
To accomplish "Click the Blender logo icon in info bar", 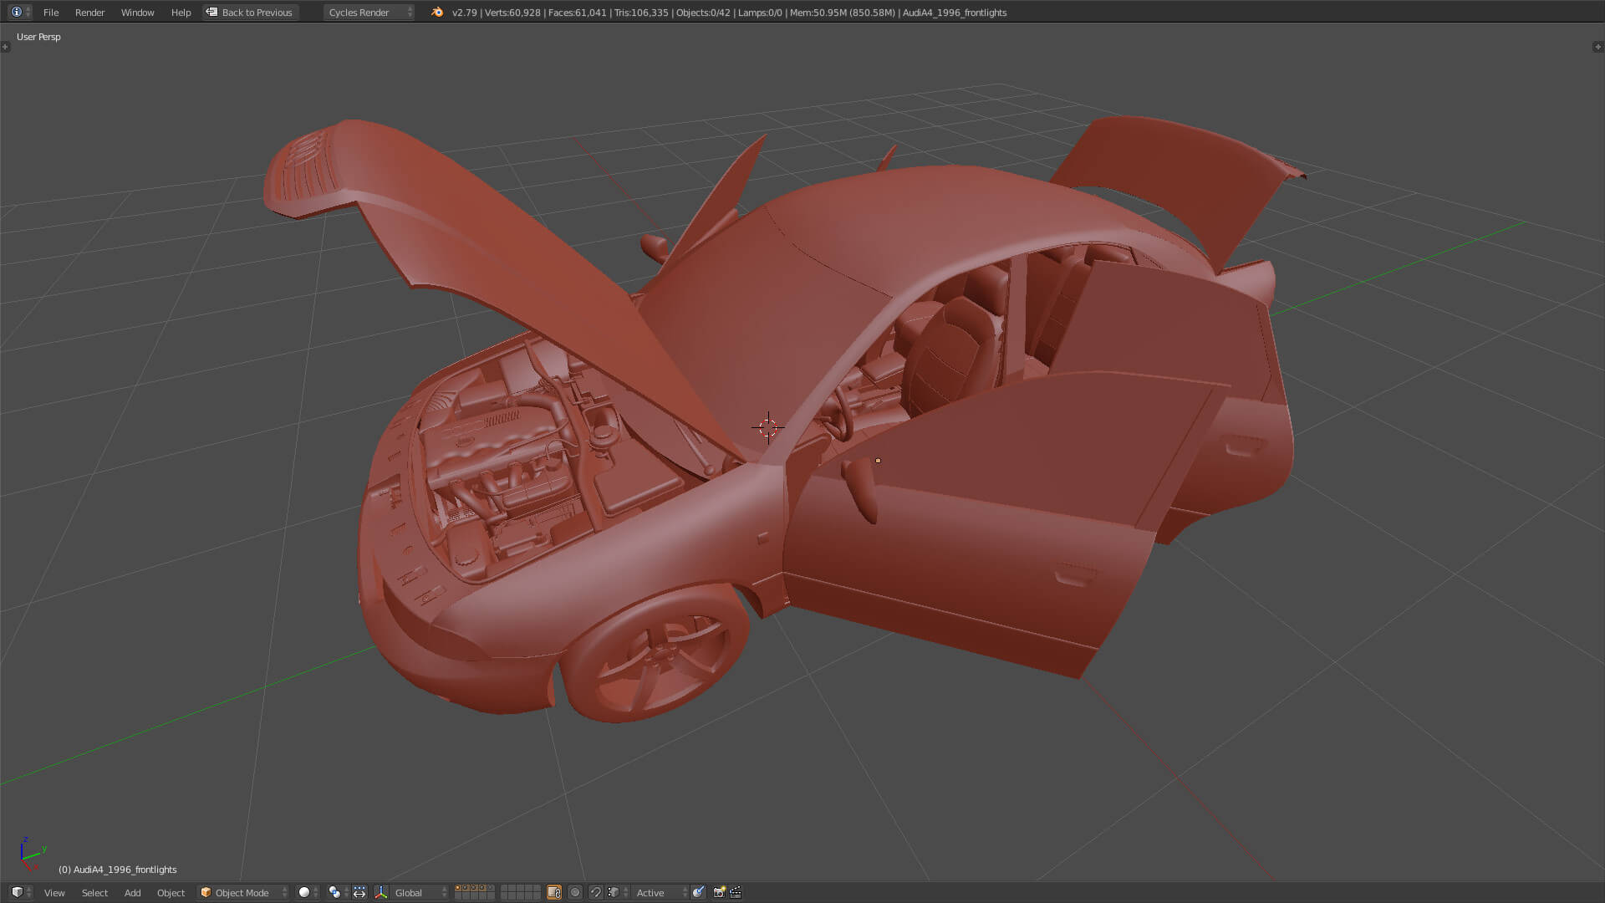I will pos(437,12).
